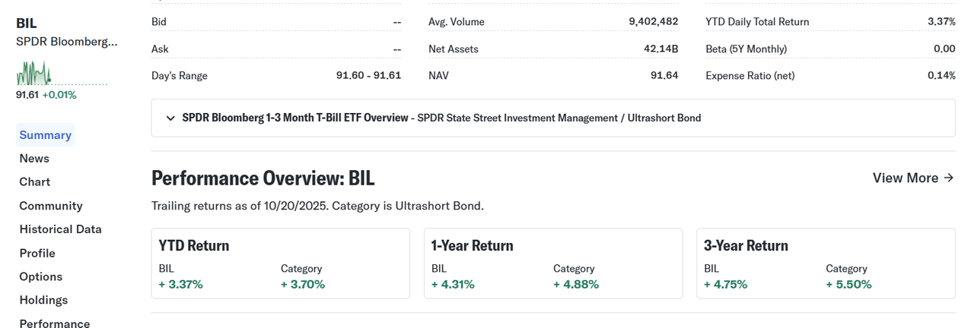
Task: Navigate to the Profile section
Action: [37, 253]
